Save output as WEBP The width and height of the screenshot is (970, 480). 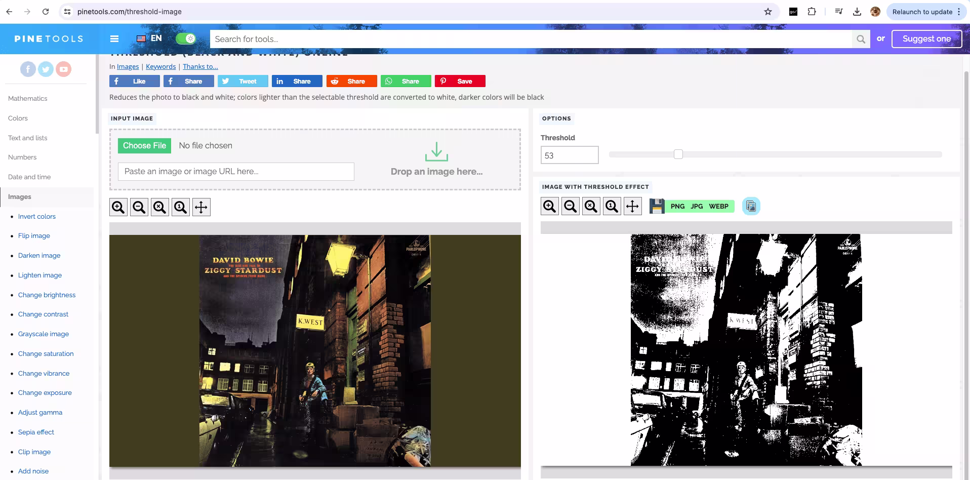(x=718, y=206)
